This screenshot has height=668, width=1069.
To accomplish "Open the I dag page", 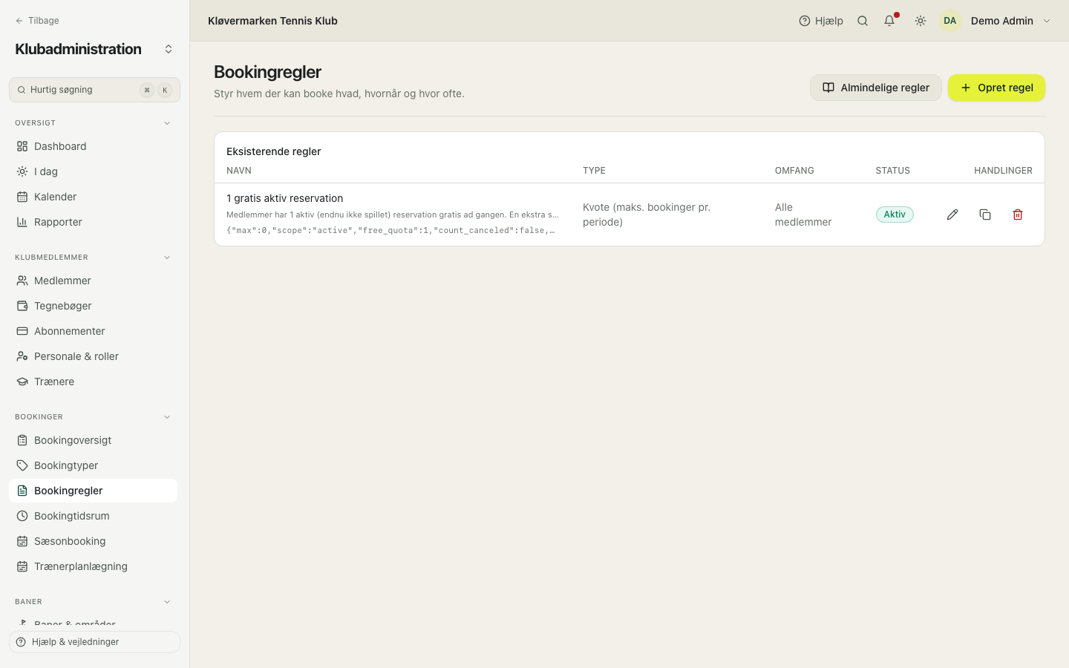I will click(93, 171).
